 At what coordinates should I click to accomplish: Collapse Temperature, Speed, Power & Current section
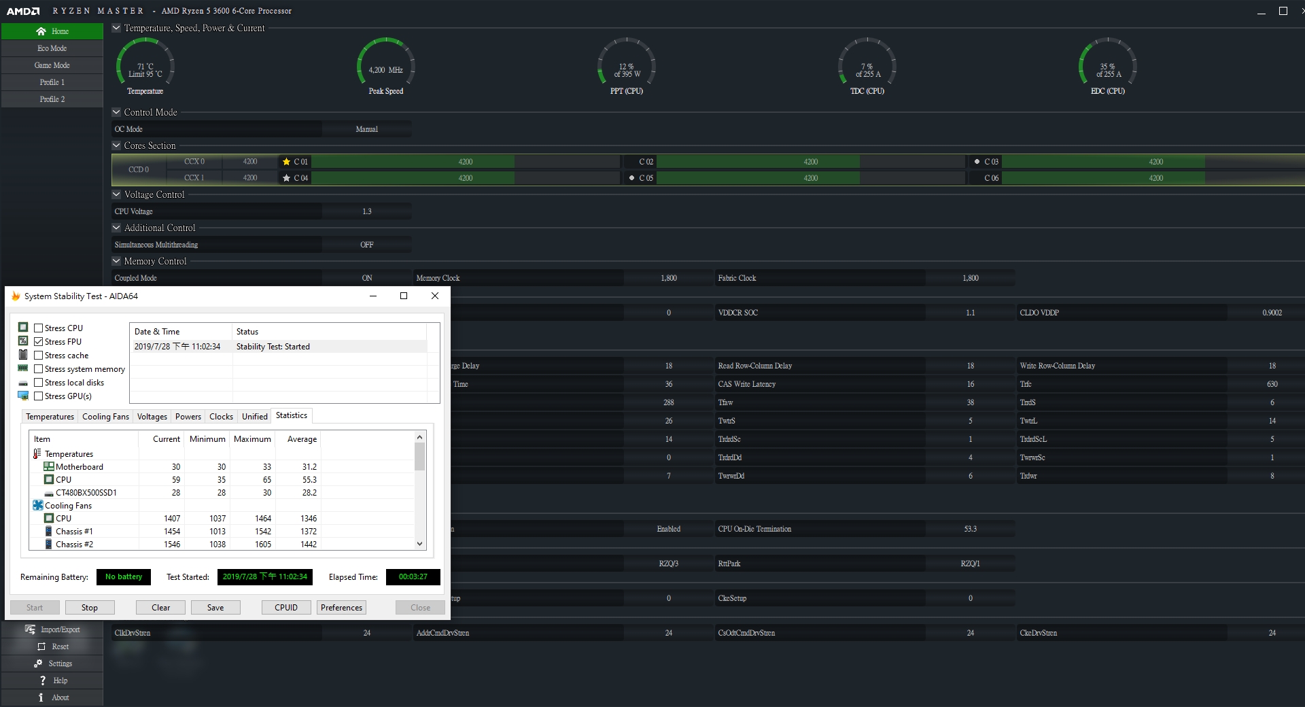click(x=116, y=28)
